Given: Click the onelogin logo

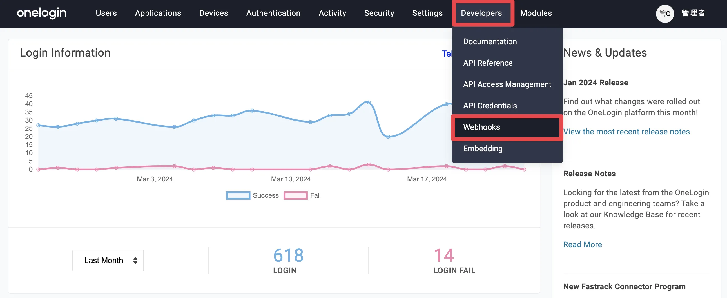Looking at the screenshot, I should 41,13.
